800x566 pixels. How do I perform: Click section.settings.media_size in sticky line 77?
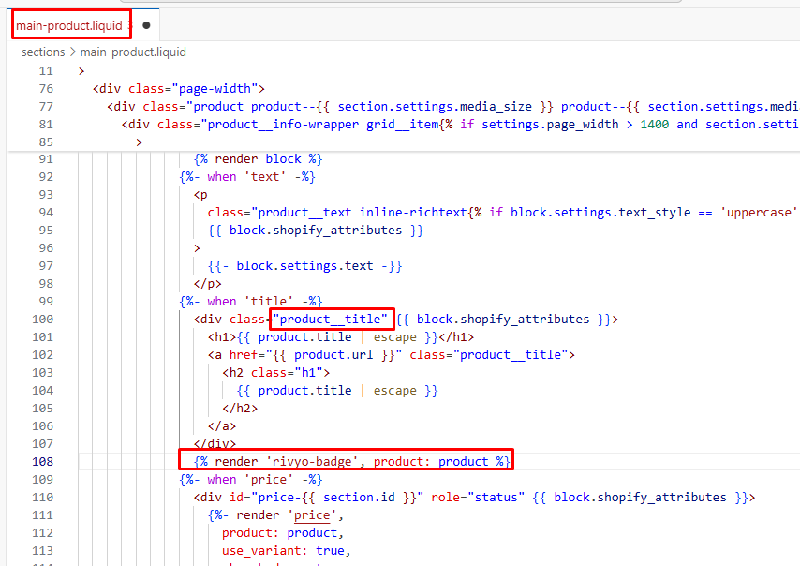point(435,107)
